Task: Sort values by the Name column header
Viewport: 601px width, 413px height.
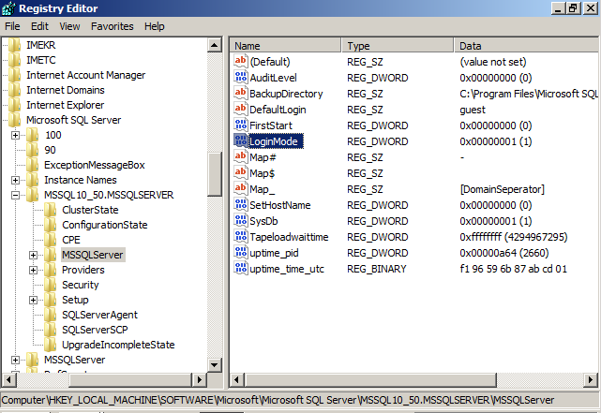Action: coord(285,46)
